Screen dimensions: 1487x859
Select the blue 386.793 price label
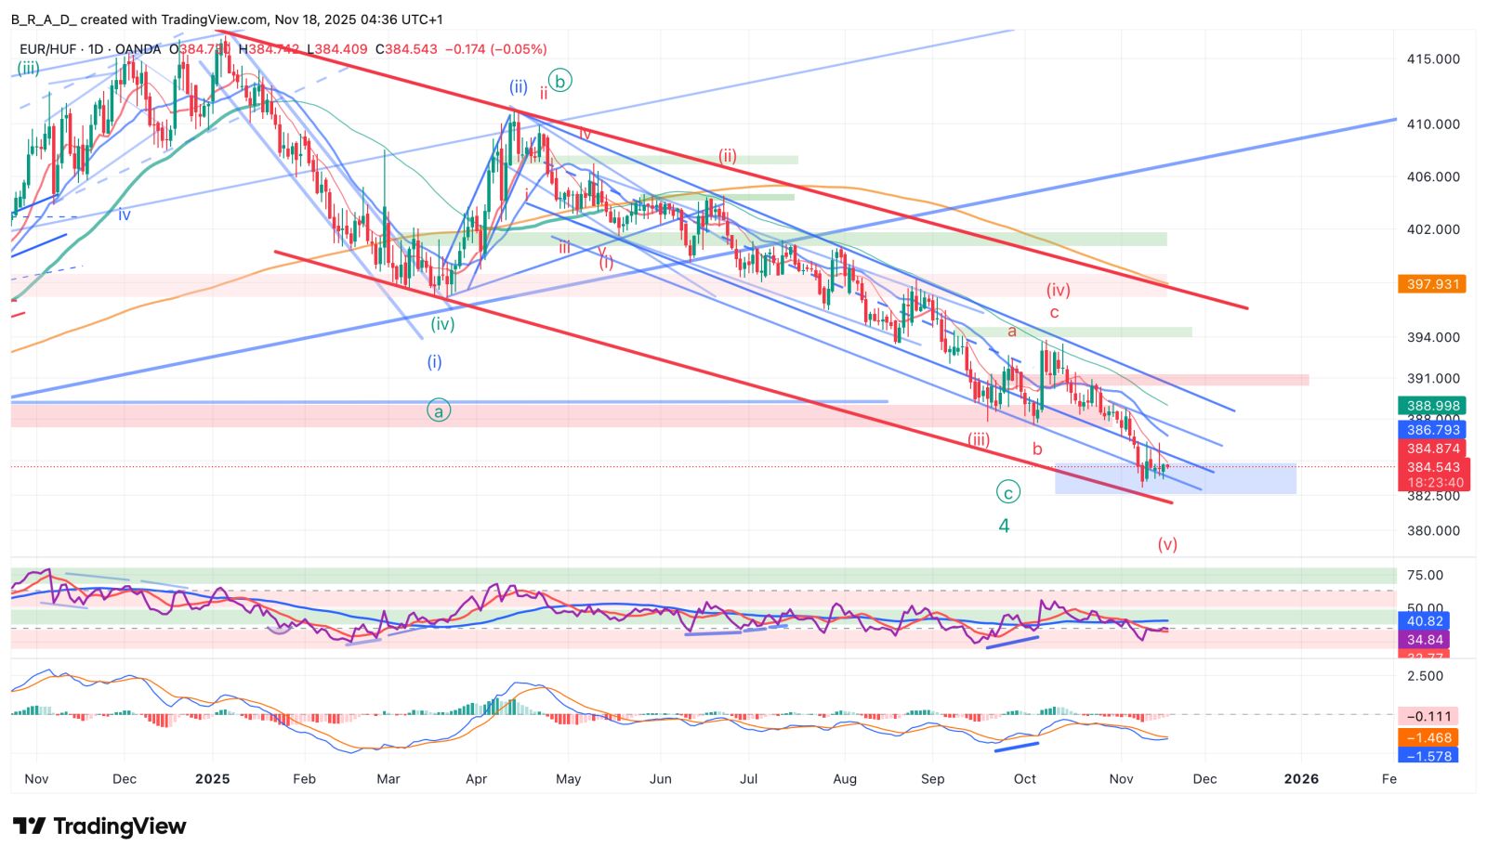click(x=1431, y=430)
